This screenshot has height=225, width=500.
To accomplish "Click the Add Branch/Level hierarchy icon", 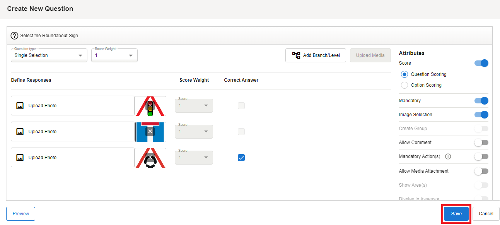I will pyautogui.click(x=296, y=55).
